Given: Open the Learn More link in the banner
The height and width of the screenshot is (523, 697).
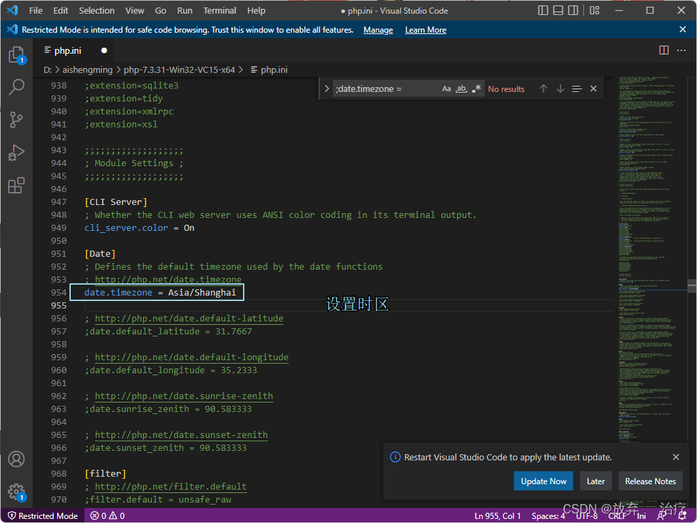Looking at the screenshot, I should (x=425, y=29).
